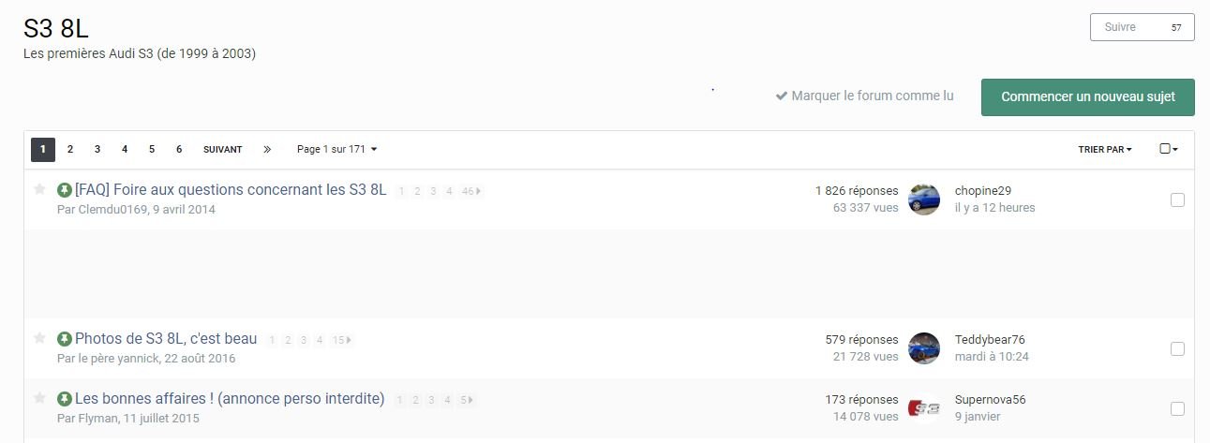Image resolution: width=1210 pixels, height=443 pixels.
Task: Tick the checkbox for the FAQ topic
Action: tap(1177, 199)
